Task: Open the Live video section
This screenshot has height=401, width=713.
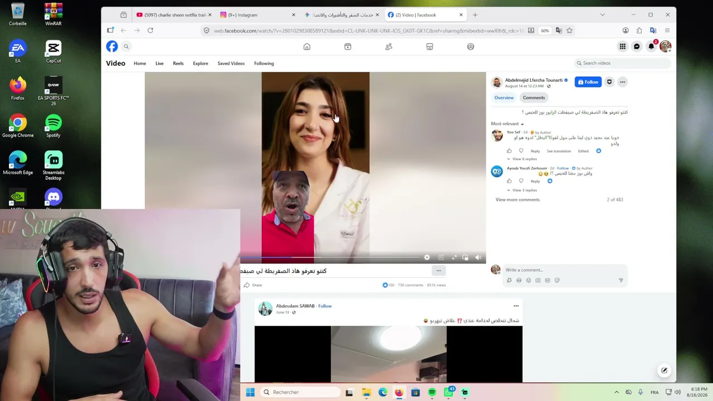Action: [x=159, y=63]
